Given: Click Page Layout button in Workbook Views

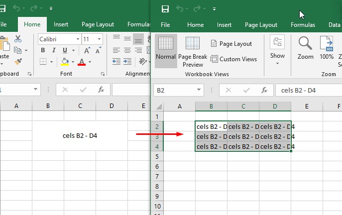Looking at the screenshot, I should 230,44.
